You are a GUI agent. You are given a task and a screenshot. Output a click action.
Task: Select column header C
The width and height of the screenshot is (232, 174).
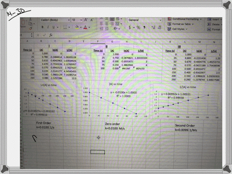coord(55,41)
